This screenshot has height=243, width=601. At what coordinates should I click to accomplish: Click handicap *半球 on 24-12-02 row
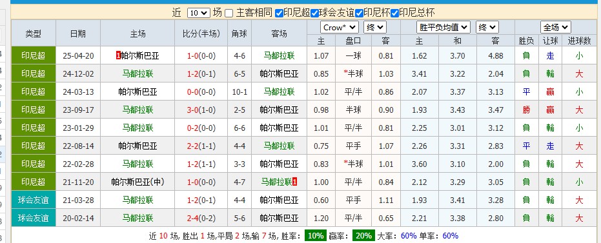coord(353,74)
